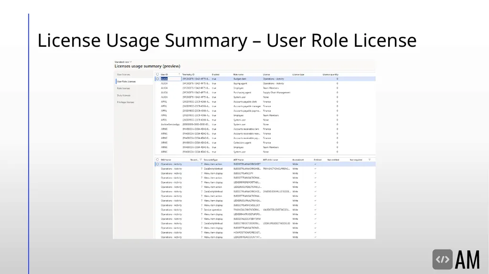Select the Accounts payable clerk cell
This screenshot has width=489, height=274.
point(245,101)
